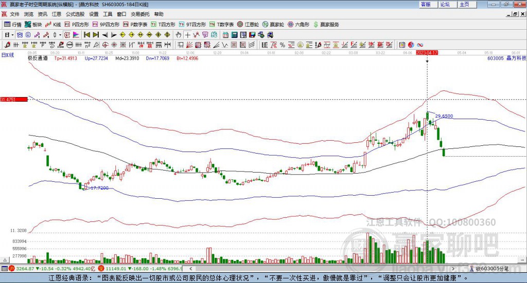Switch to the K线 candlestick chart
527x283 pixels.
pyautogui.click(x=53, y=25)
